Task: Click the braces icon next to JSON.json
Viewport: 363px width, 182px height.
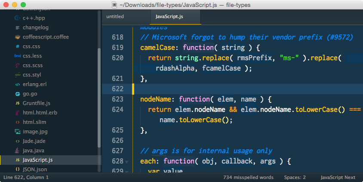Action: [18, 170]
